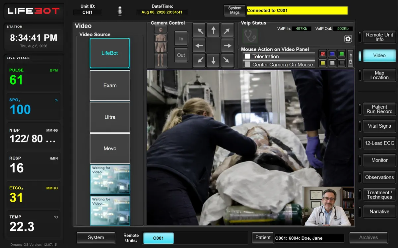Aim camera at the body legs icon

click(161, 60)
